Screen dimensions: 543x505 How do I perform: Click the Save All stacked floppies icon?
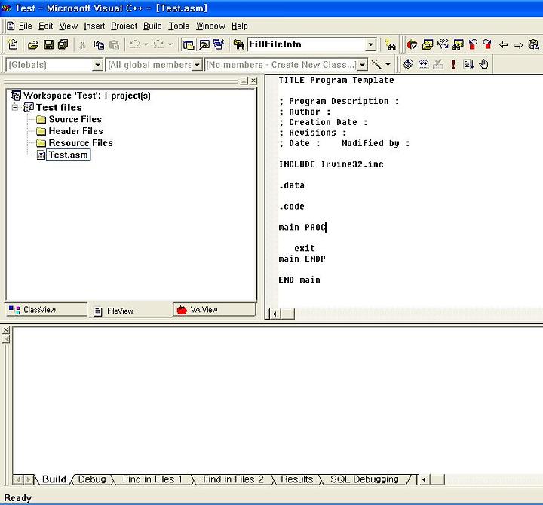pos(63,44)
